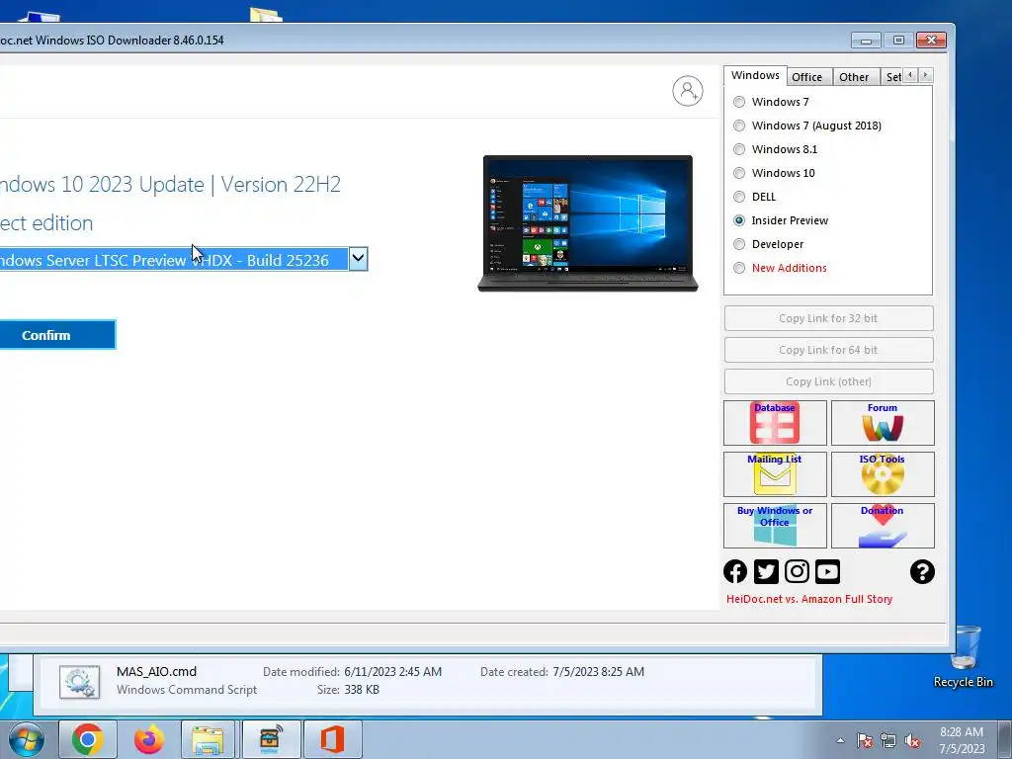Screen dimensions: 1012x759
Task: Click the muted volume tray icon
Action: (x=912, y=740)
